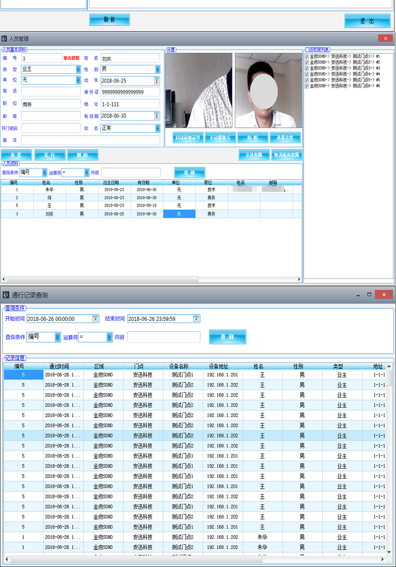
Task: Expand the 类型 dropdown showing 业主
Action: coord(78,69)
